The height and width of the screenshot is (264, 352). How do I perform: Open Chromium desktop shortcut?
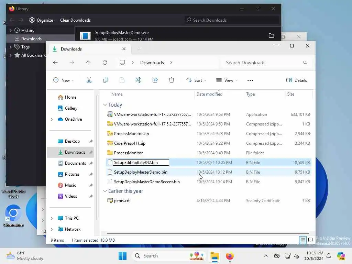(x=13, y=216)
